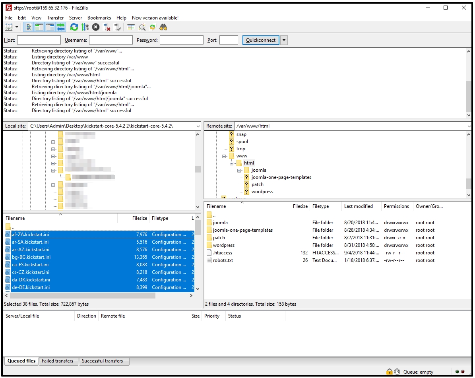475x378 pixels.
Task: Open the Server menu
Action: tap(76, 18)
